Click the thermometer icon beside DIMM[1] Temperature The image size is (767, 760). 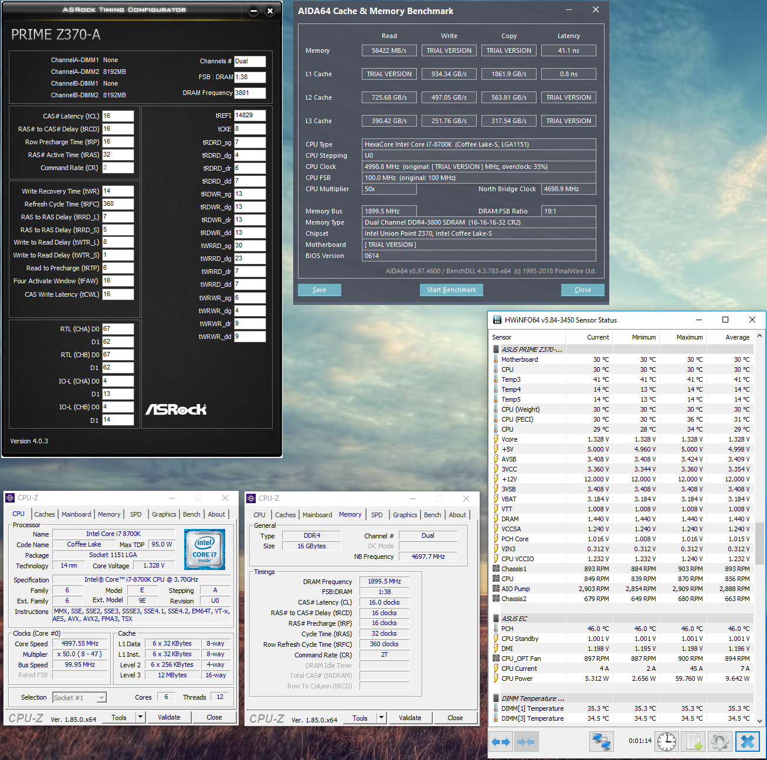click(x=496, y=708)
